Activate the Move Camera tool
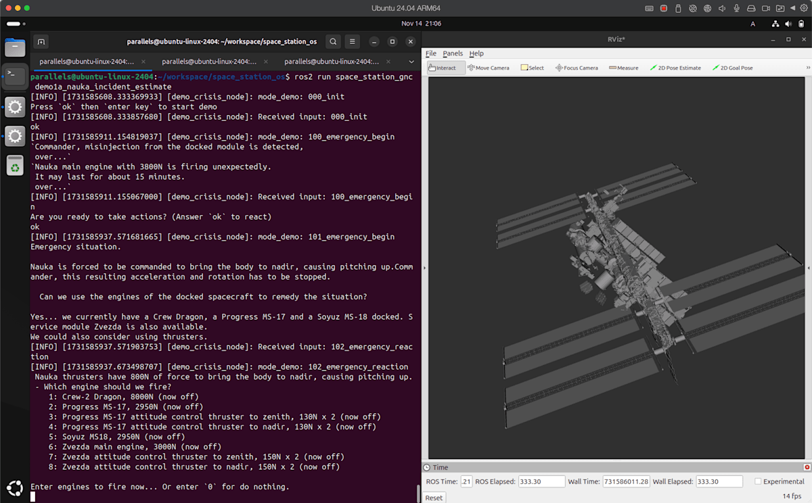812x503 pixels. 489,68
